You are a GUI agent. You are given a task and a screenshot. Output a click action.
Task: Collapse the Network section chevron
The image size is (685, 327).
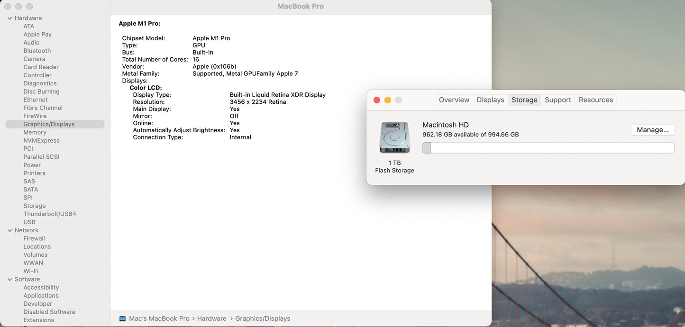[9, 230]
